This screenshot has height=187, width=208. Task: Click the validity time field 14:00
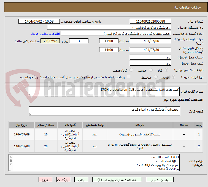click(x=109, y=50)
